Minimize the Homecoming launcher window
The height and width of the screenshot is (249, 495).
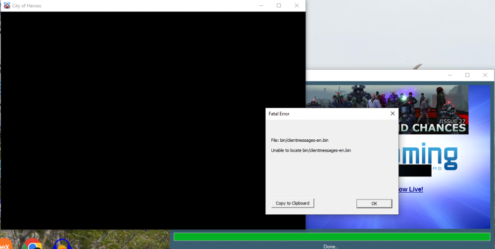point(449,75)
